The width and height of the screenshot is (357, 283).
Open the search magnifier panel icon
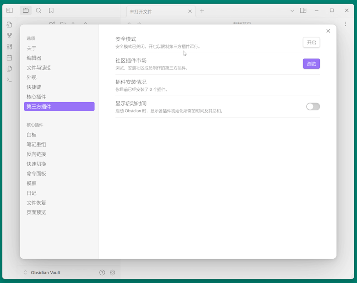tap(38, 11)
